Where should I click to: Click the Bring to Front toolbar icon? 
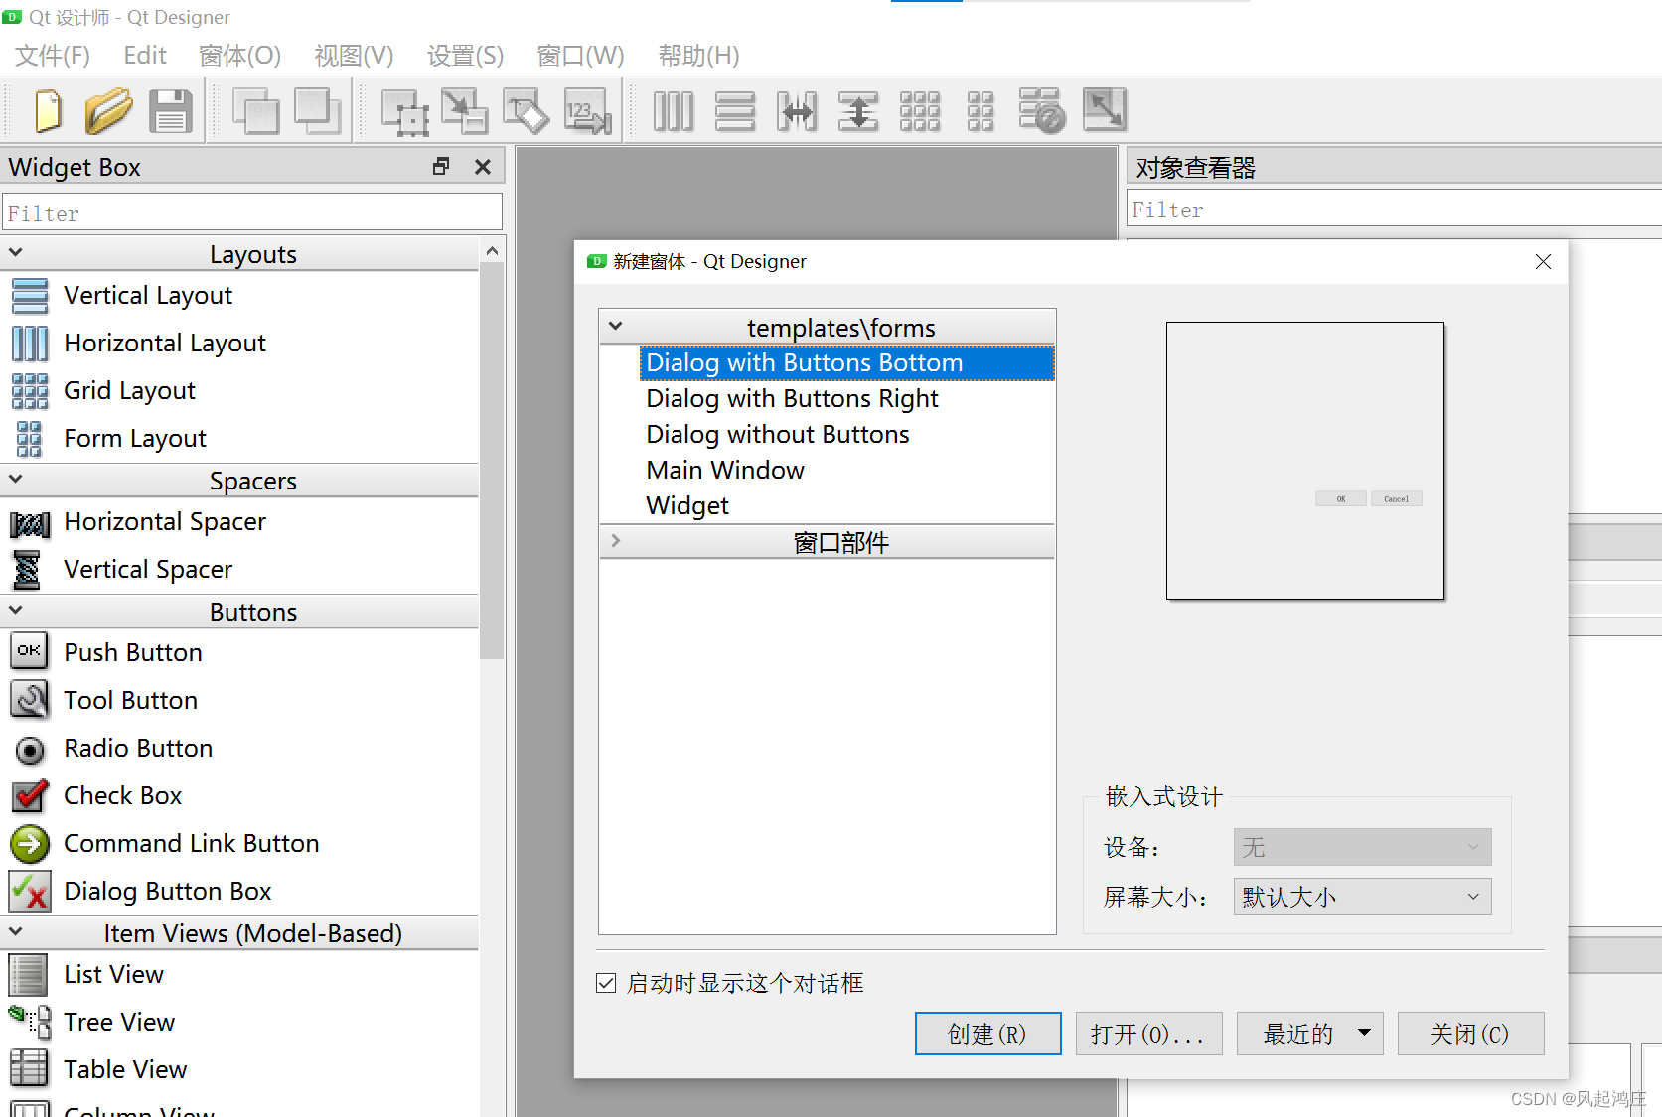pyautogui.click(x=318, y=110)
